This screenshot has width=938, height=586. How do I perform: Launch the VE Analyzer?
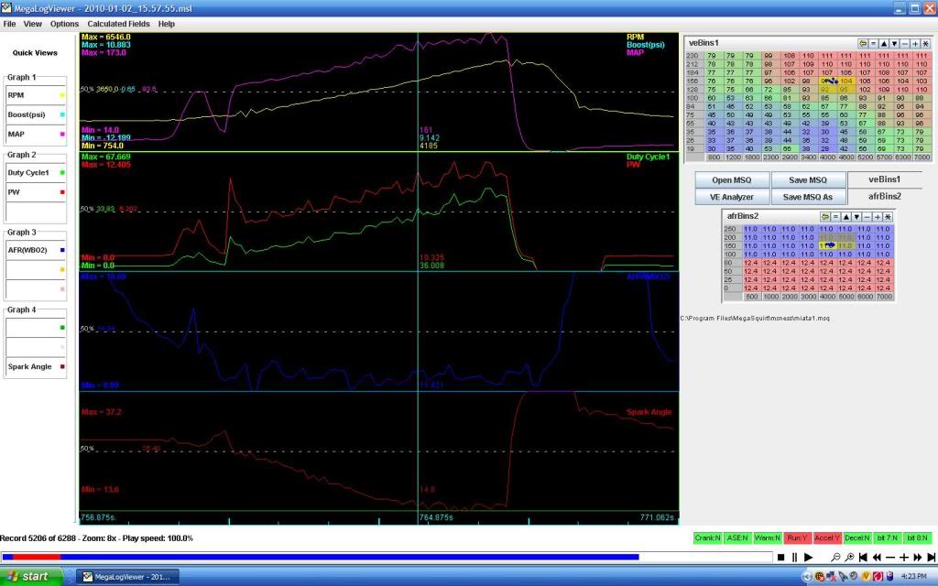[x=732, y=196]
